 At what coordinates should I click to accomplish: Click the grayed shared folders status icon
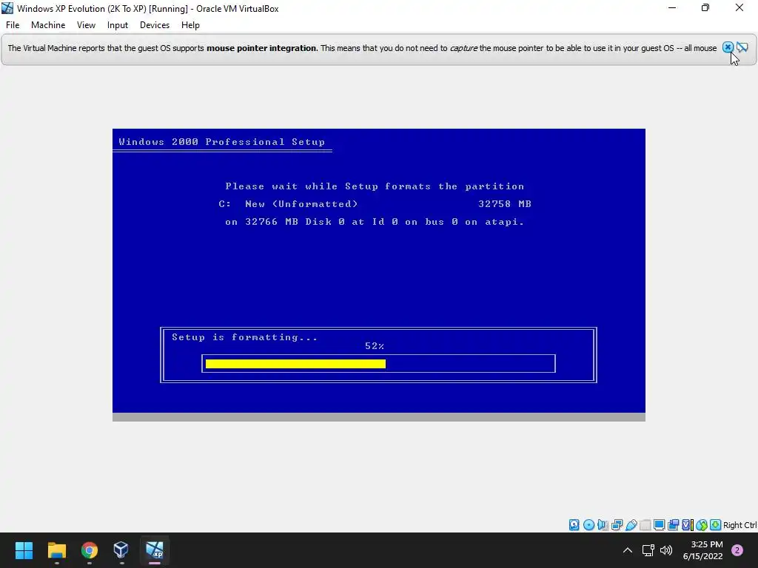tap(645, 525)
